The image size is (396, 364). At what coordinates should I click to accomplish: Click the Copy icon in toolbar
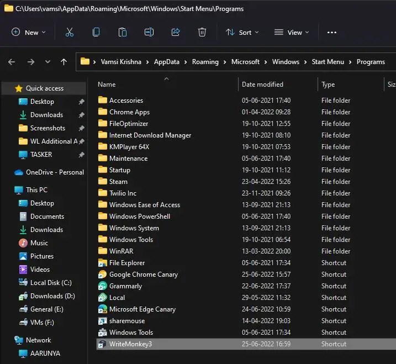point(96,33)
